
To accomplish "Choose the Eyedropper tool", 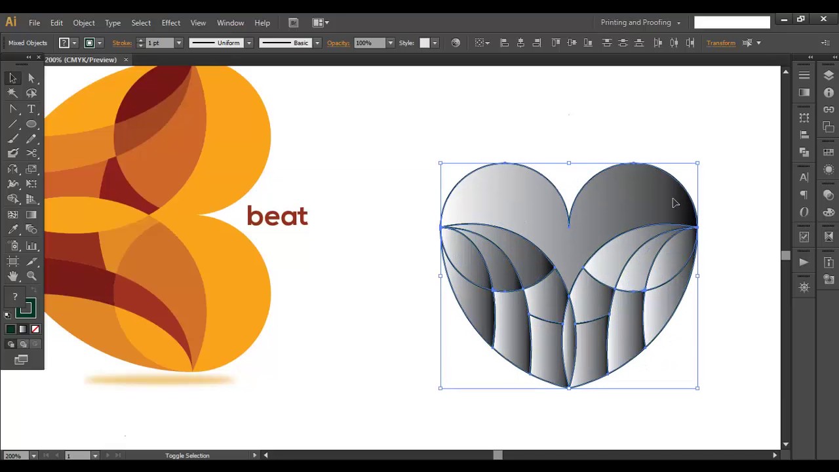I will click(13, 229).
